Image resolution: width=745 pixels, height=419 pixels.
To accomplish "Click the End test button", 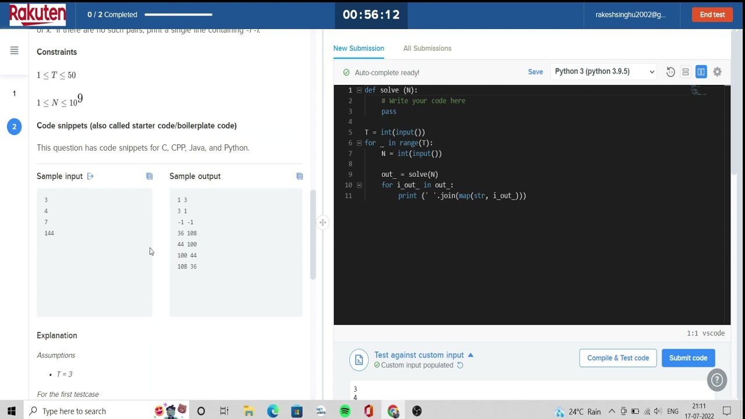I will pos(712,15).
